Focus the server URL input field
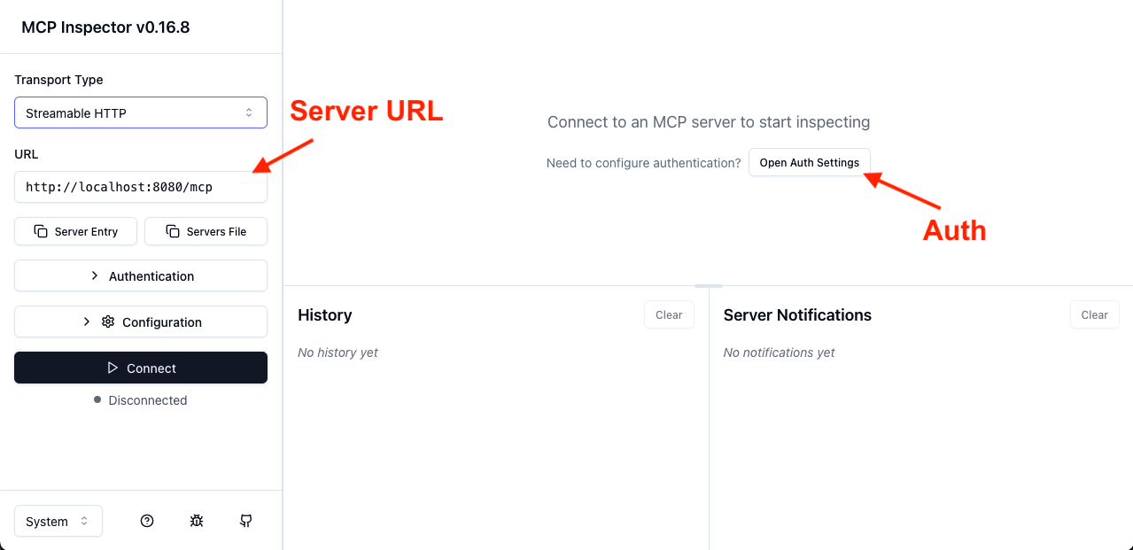The width and height of the screenshot is (1133, 550). (x=141, y=187)
